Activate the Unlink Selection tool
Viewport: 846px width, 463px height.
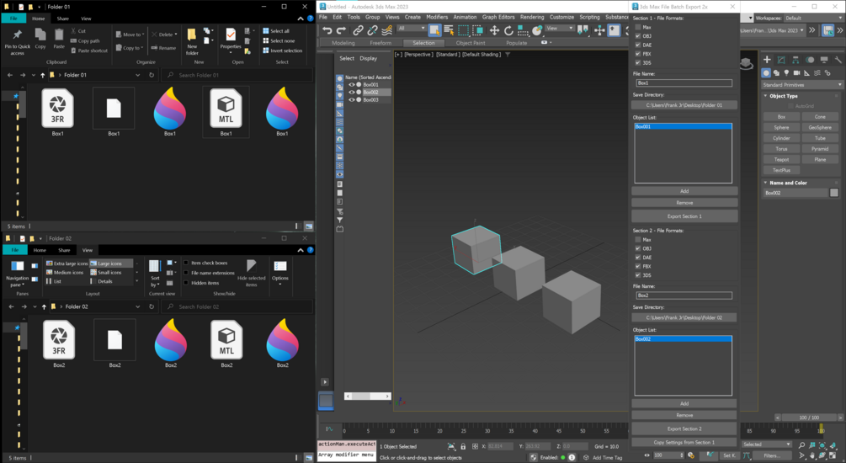[x=372, y=30]
